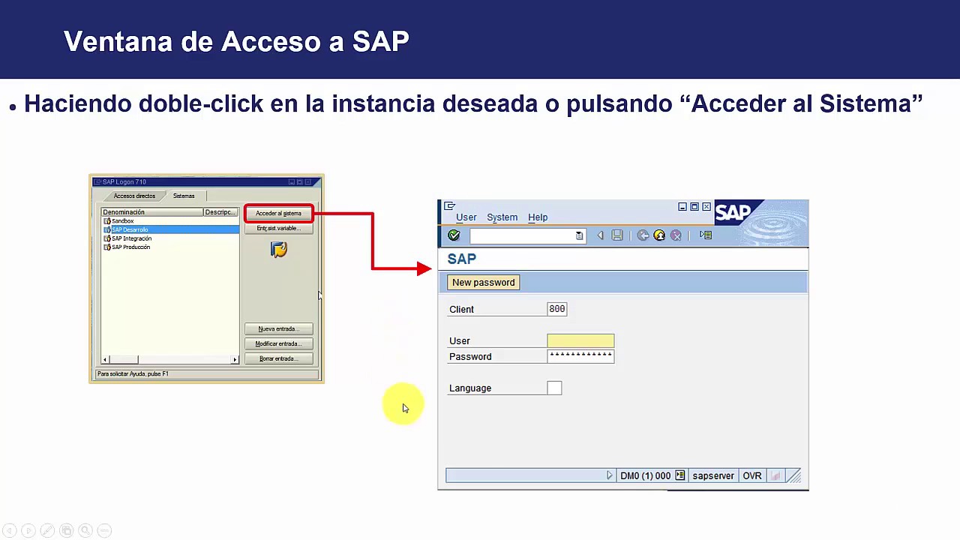Click the New password button

pyautogui.click(x=484, y=283)
